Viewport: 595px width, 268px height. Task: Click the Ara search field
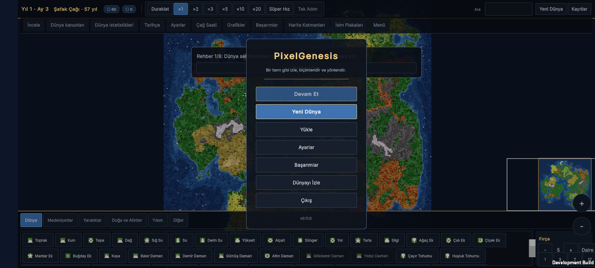pyautogui.click(x=509, y=9)
